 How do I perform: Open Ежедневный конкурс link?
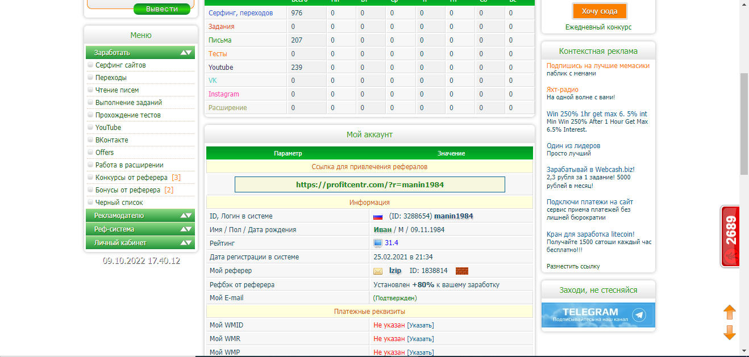pyautogui.click(x=598, y=27)
